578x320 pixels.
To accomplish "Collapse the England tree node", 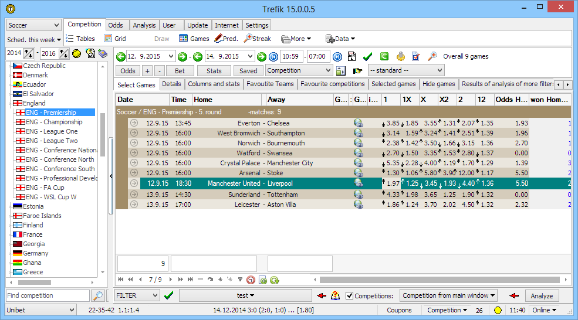I will pyautogui.click(x=11, y=104).
